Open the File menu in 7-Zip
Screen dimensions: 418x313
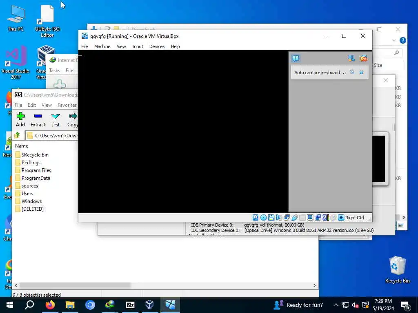coord(18,105)
